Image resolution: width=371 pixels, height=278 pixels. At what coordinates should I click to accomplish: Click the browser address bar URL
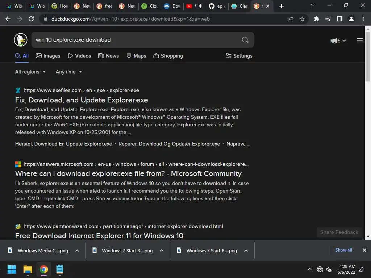click(130, 19)
